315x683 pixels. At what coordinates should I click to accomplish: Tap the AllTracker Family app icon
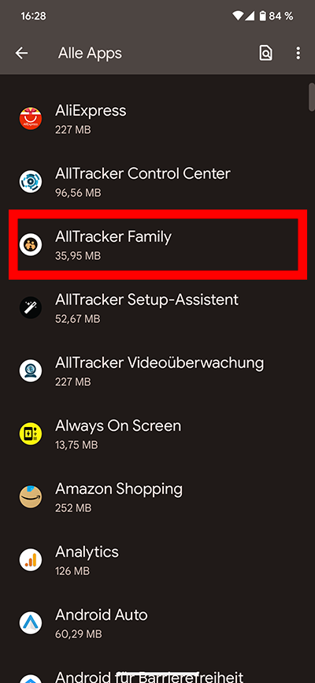point(31,245)
